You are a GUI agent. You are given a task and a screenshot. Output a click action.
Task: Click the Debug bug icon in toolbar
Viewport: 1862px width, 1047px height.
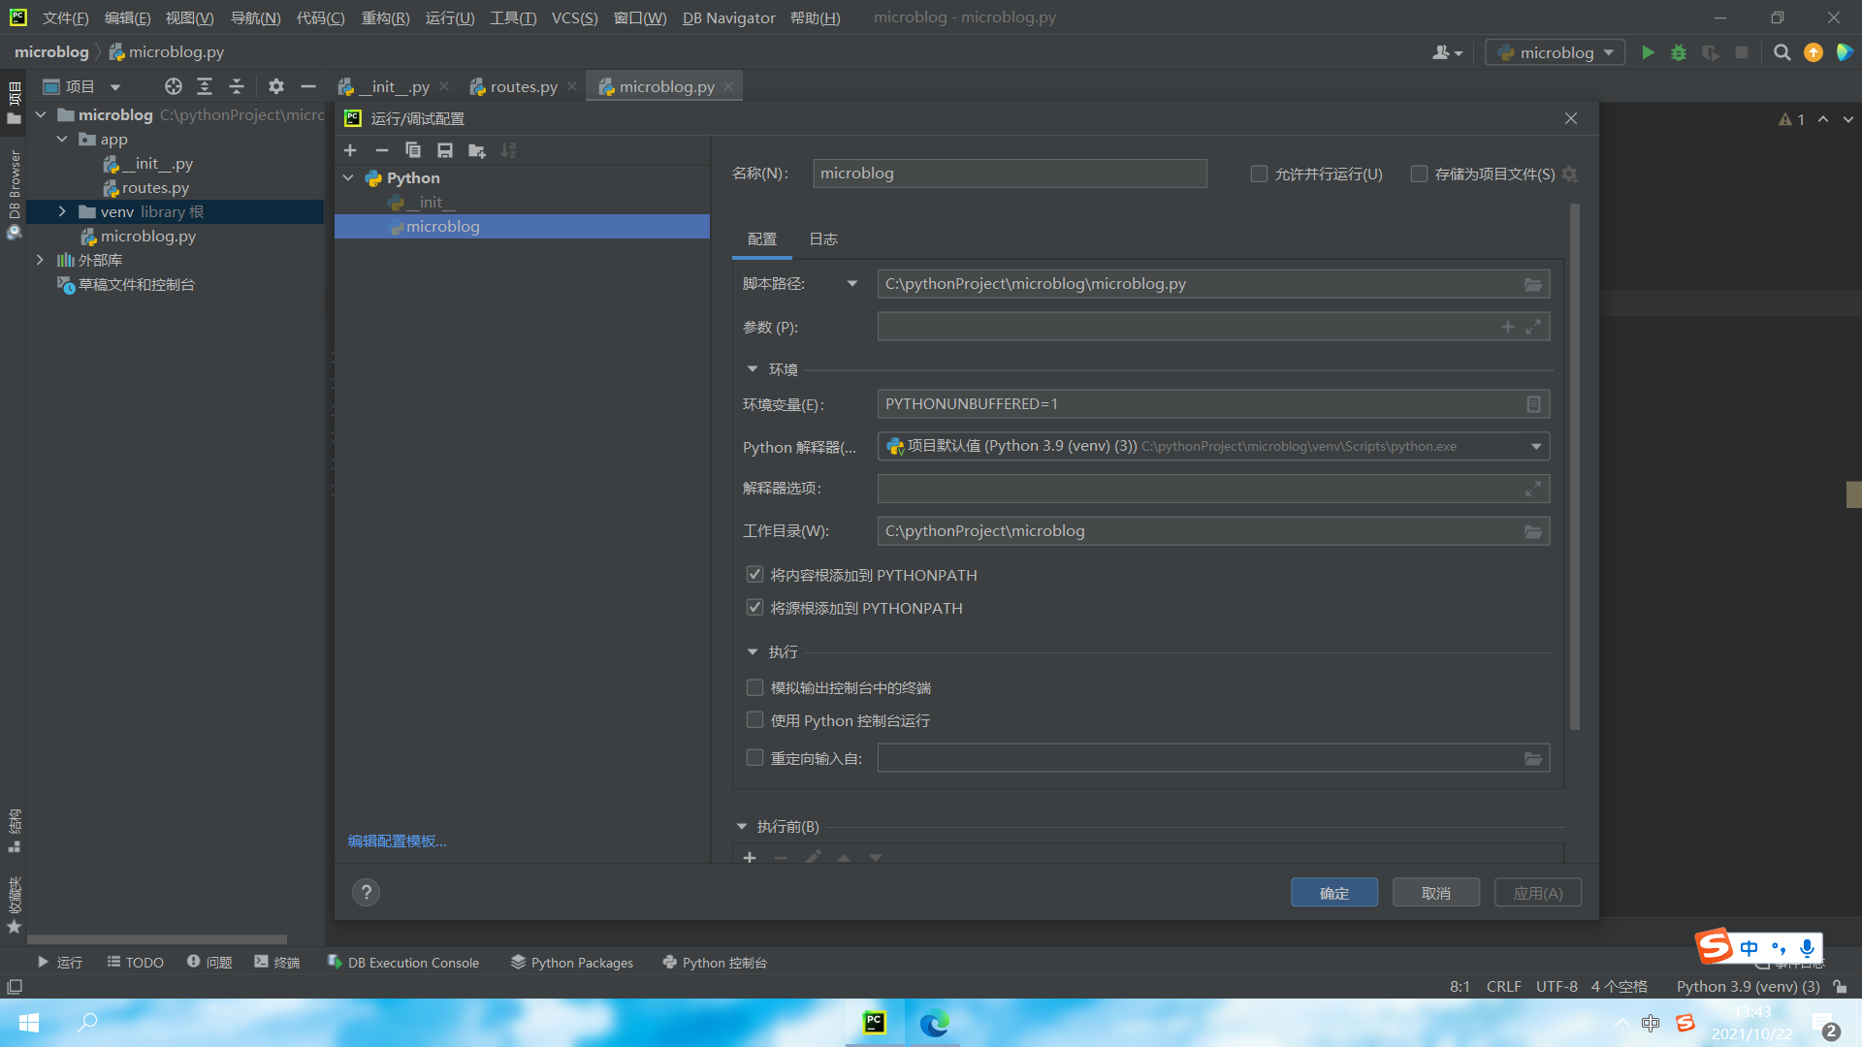pyautogui.click(x=1679, y=52)
